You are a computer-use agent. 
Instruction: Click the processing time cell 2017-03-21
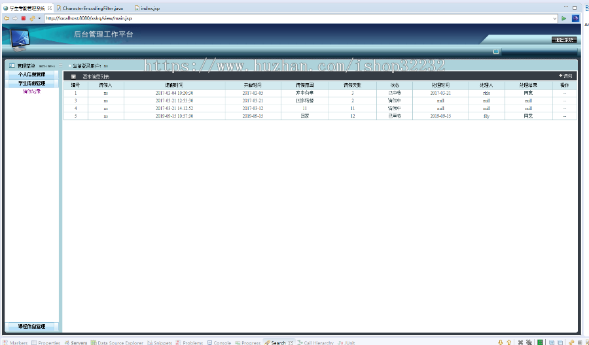(440, 93)
